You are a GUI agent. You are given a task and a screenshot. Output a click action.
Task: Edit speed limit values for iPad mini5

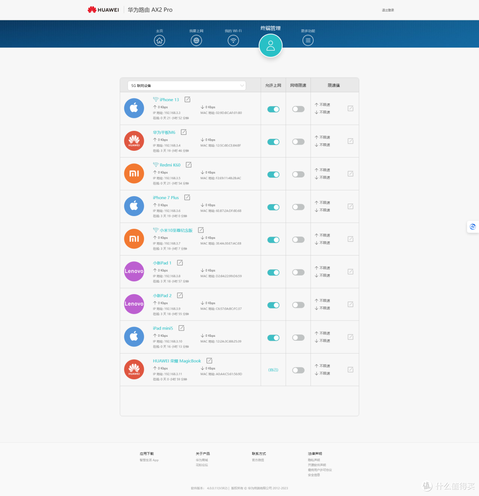pos(350,337)
